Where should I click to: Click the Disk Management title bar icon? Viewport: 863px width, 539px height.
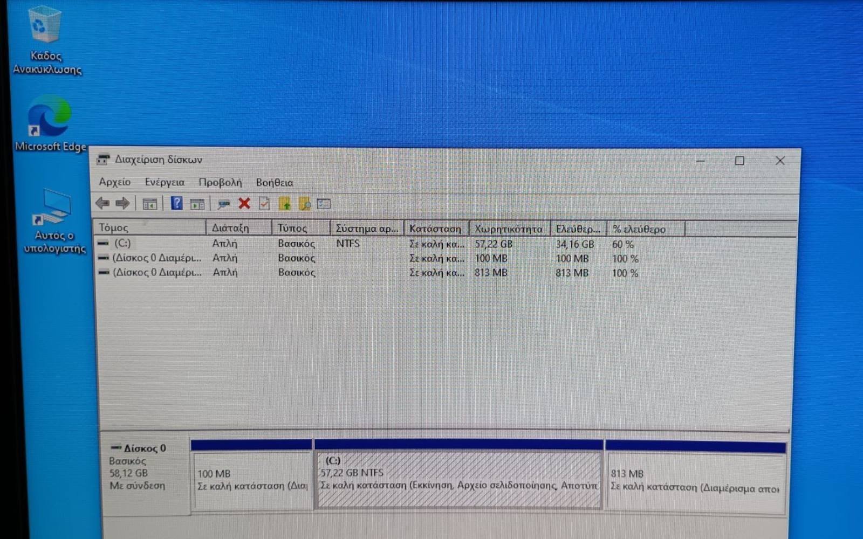coord(103,159)
